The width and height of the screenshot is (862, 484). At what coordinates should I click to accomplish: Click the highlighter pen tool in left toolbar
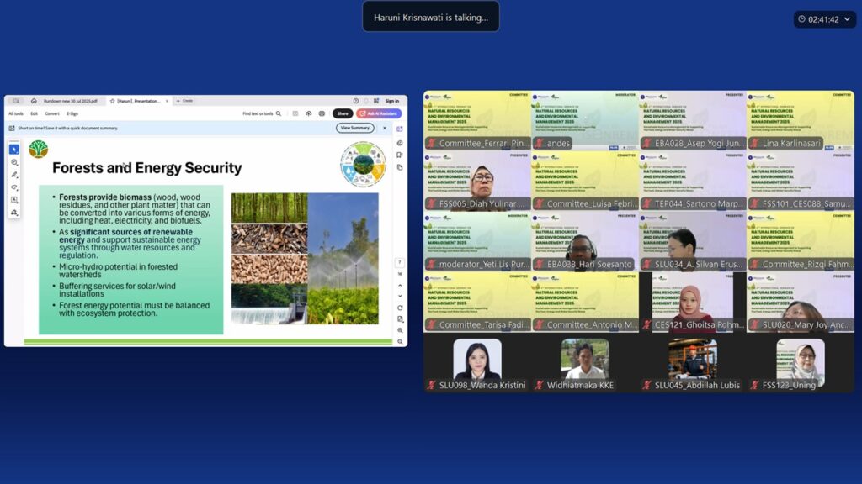click(x=14, y=174)
